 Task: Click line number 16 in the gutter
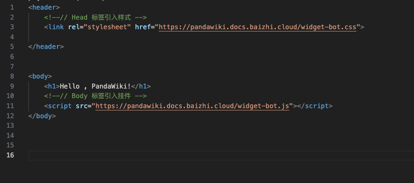point(10,155)
